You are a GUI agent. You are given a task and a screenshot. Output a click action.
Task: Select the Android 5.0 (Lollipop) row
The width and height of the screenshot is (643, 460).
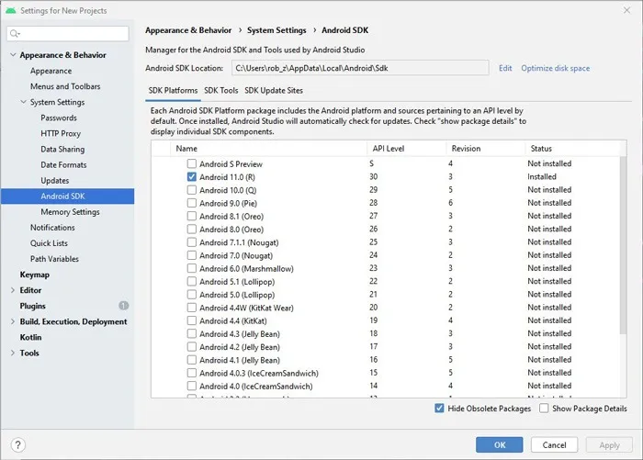coord(386,295)
